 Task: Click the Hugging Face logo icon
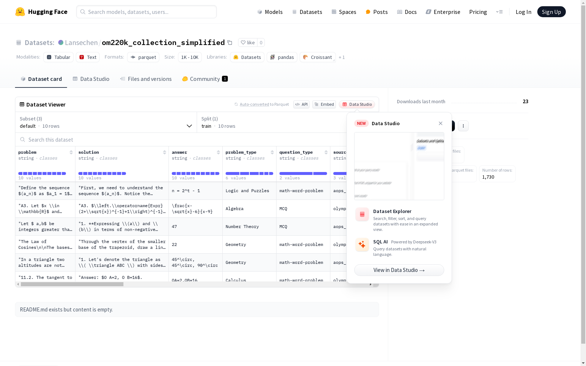pyautogui.click(x=20, y=12)
